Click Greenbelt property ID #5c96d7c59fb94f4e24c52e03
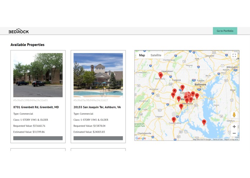 (31, 100)
